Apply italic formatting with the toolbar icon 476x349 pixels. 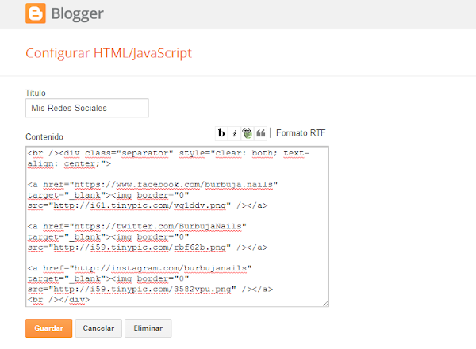235,133
